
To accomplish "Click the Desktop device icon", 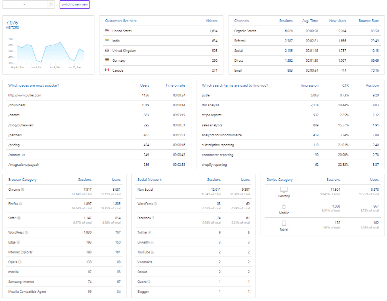I will click(x=284, y=190).
